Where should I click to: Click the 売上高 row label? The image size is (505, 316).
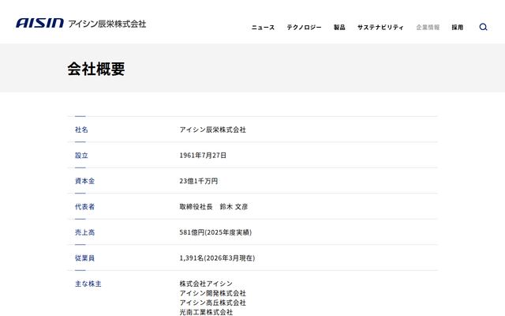click(x=84, y=232)
